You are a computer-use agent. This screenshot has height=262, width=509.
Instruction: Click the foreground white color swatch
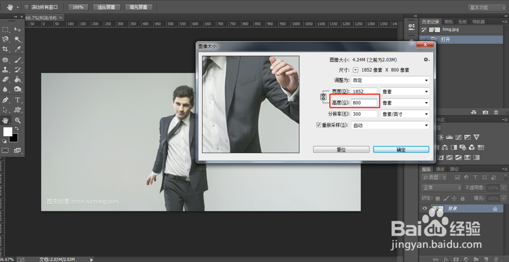tap(7, 131)
